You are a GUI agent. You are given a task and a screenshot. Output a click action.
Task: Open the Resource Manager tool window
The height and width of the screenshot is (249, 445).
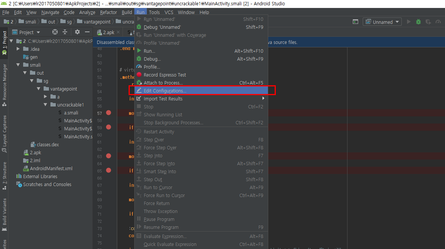tap(4, 85)
